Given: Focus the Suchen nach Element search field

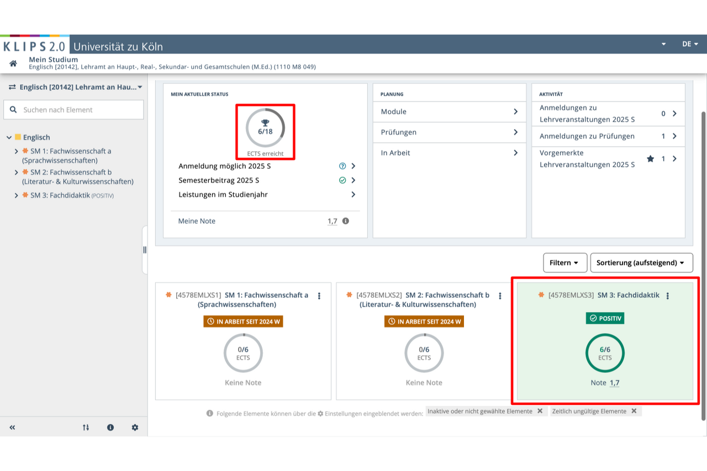Looking at the screenshot, I should (73, 110).
